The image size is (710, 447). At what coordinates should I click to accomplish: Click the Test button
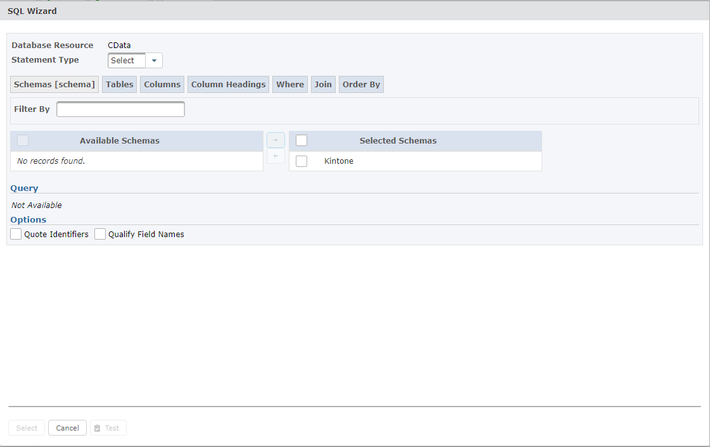click(x=108, y=428)
